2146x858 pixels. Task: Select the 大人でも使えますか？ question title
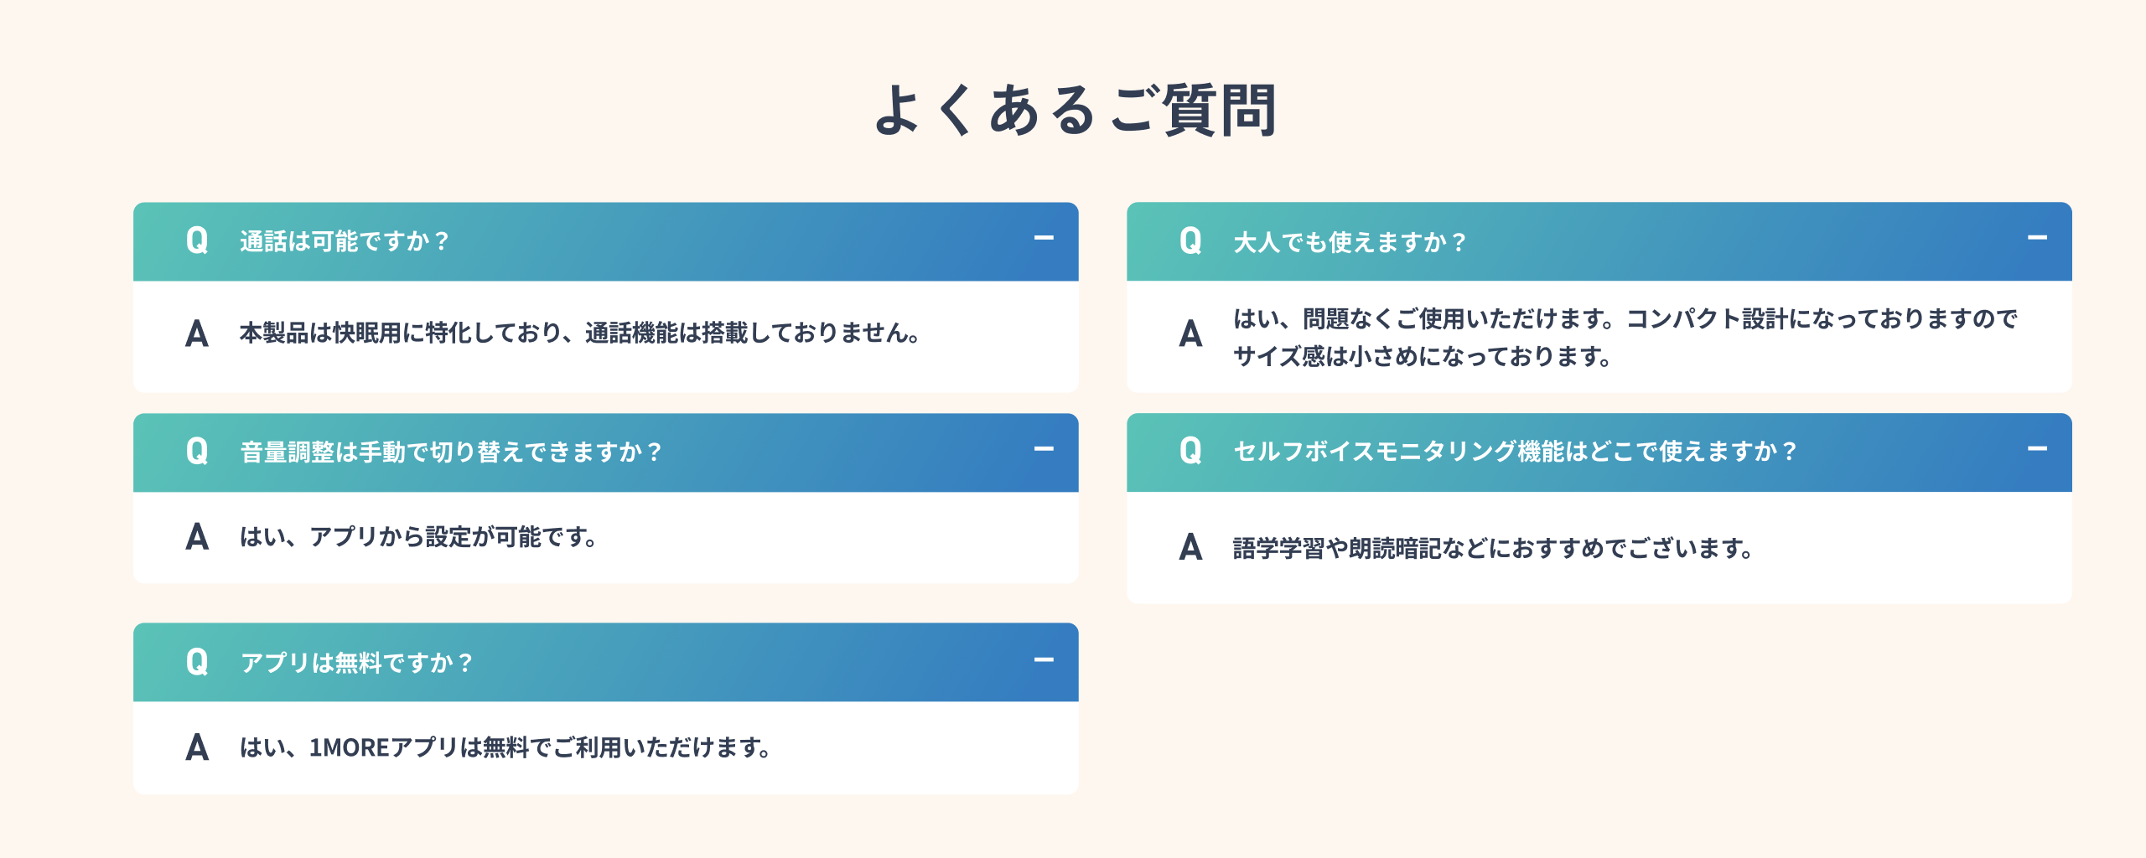pyautogui.click(x=1350, y=242)
